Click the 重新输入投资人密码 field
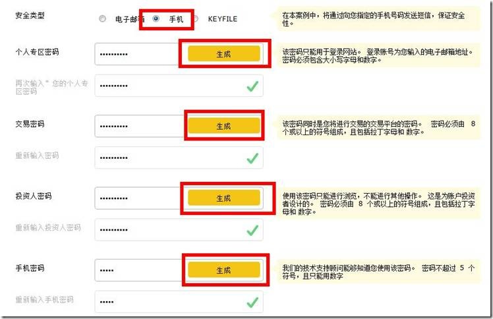The height and width of the screenshot is (319, 493). point(179,229)
